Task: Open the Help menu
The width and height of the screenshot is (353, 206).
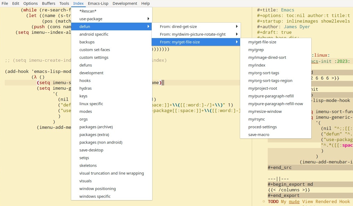Action: point(145,3)
